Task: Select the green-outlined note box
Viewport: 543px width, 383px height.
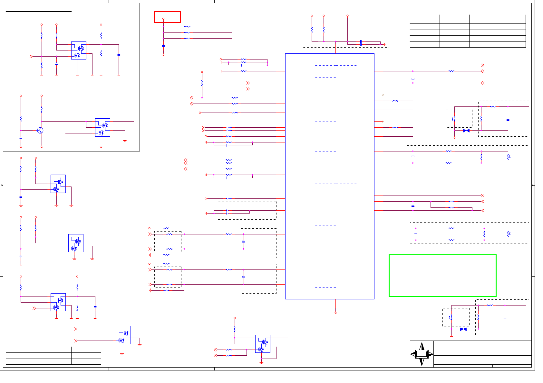Action: point(442,276)
